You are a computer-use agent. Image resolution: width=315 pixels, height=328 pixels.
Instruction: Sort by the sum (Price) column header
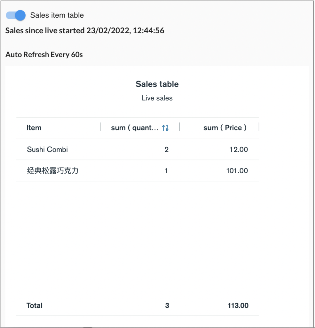pyautogui.click(x=225, y=127)
